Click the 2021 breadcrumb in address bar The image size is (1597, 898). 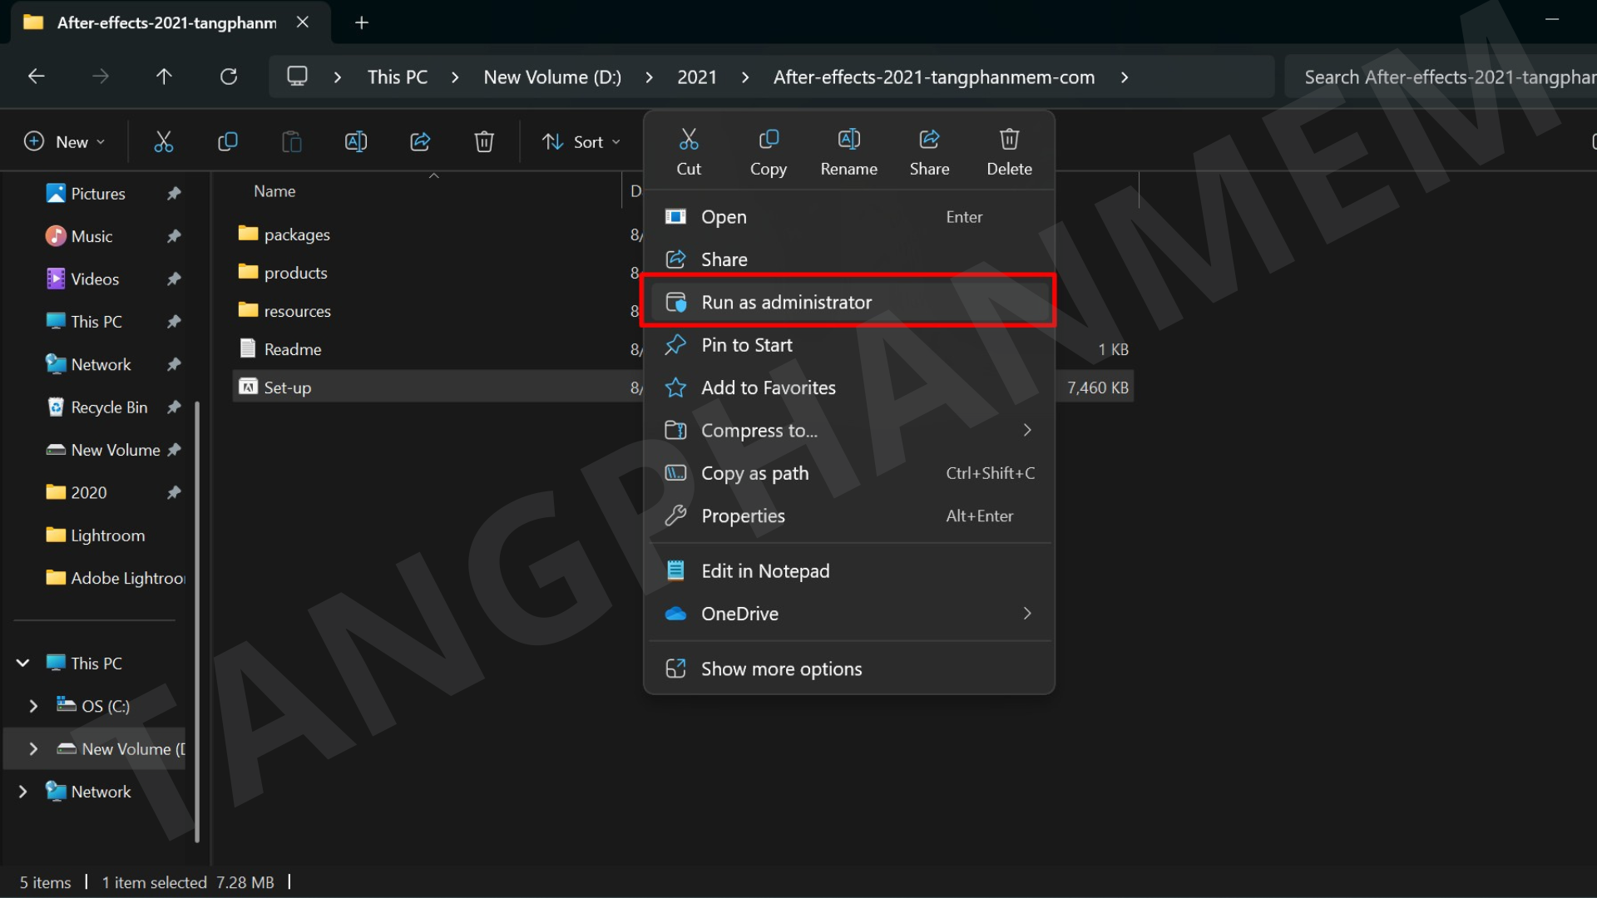pos(696,77)
